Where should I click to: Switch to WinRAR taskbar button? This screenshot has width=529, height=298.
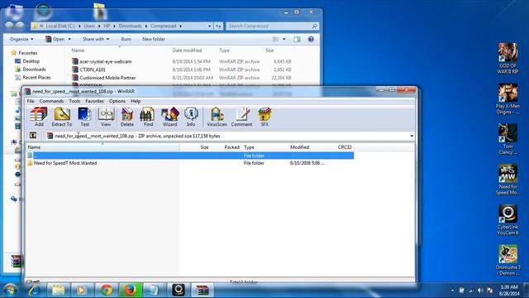(x=203, y=290)
